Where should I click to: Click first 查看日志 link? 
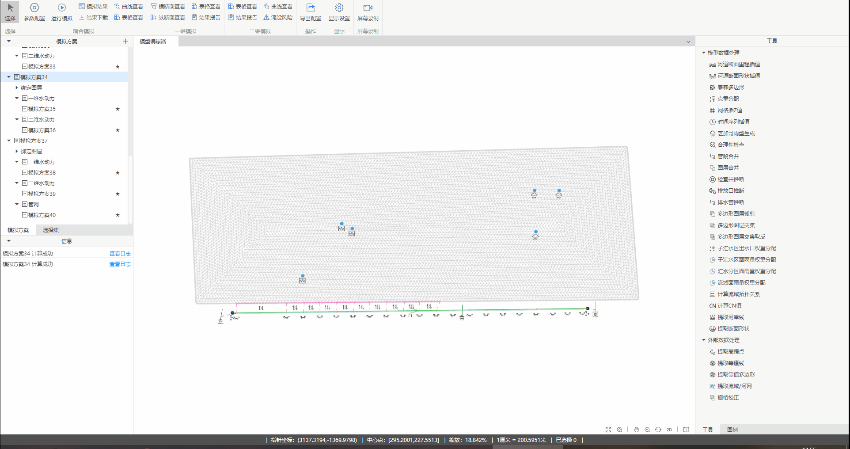click(x=120, y=253)
